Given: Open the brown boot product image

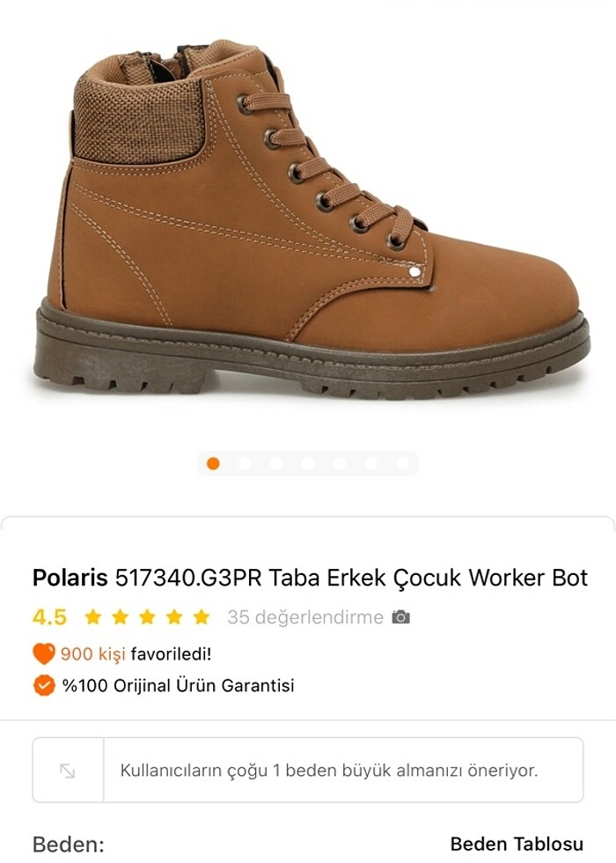Looking at the screenshot, I should coord(311,220).
